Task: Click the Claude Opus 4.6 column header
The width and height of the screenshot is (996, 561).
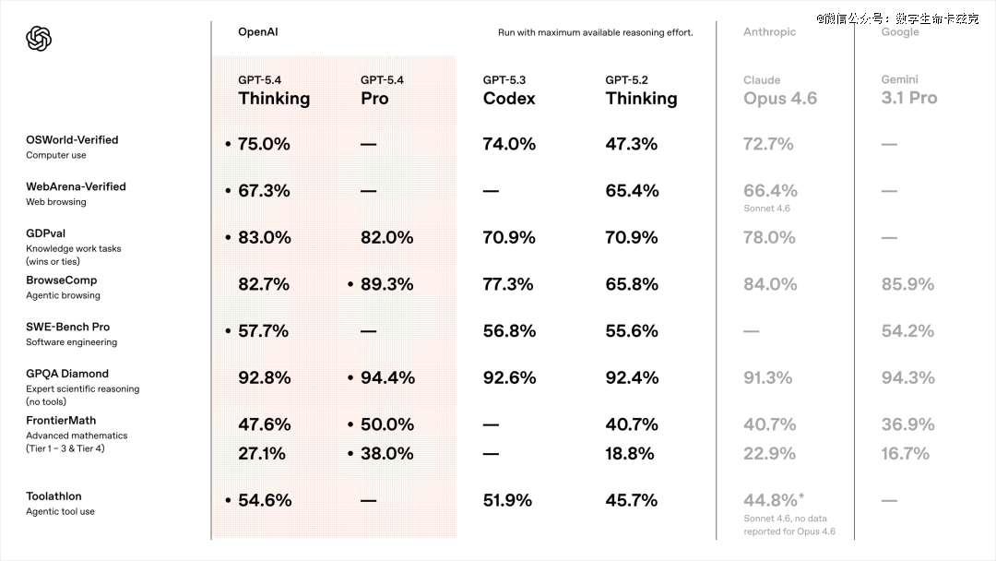Action: 779,90
